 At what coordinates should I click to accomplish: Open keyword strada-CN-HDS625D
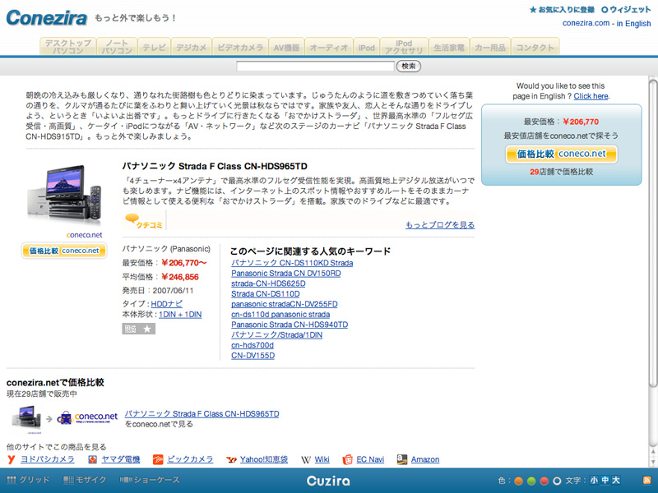pyautogui.click(x=268, y=283)
